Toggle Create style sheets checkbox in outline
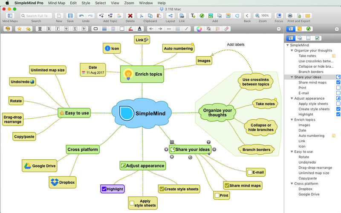Screen dimensions: 341x213 click(338, 109)
